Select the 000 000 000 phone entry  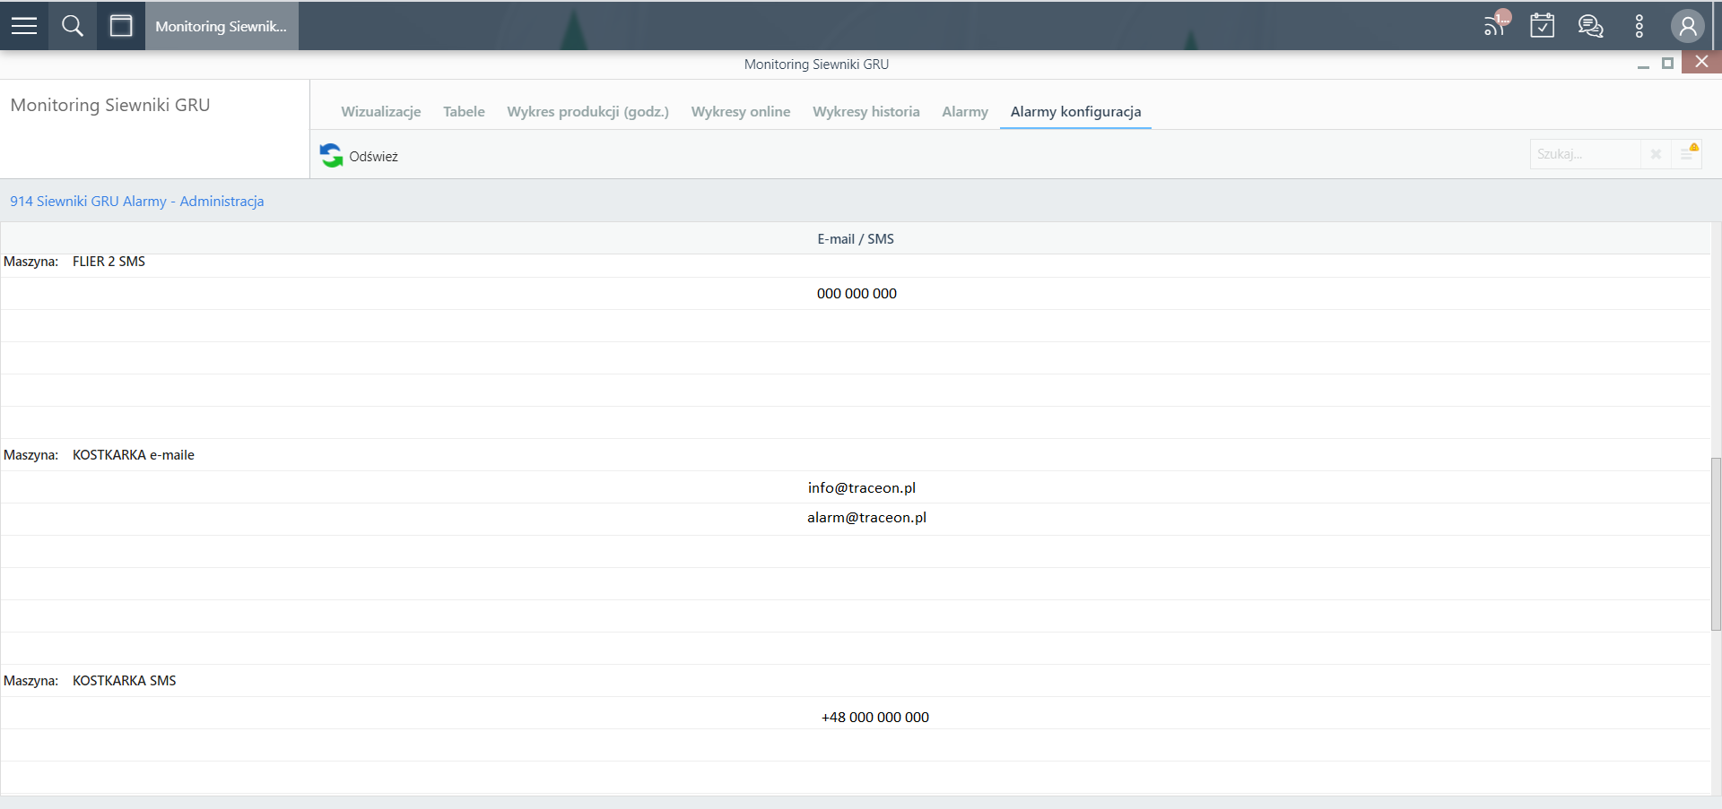click(857, 294)
